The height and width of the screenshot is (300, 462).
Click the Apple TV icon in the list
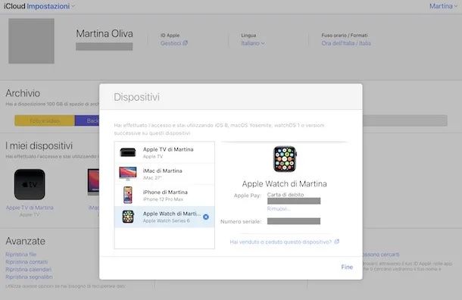click(x=128, y=152)
